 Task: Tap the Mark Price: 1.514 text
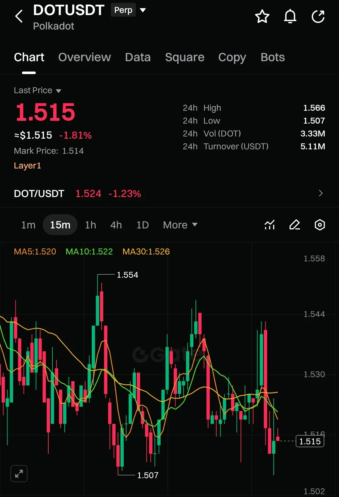tap(49, 151)
